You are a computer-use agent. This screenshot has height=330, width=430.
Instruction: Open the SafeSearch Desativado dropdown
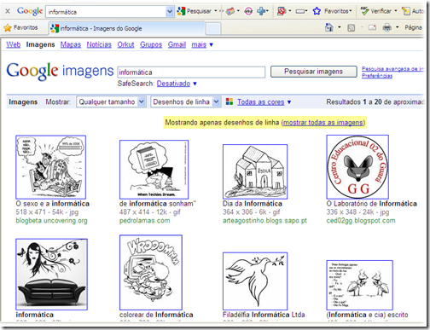coord(177,84)
